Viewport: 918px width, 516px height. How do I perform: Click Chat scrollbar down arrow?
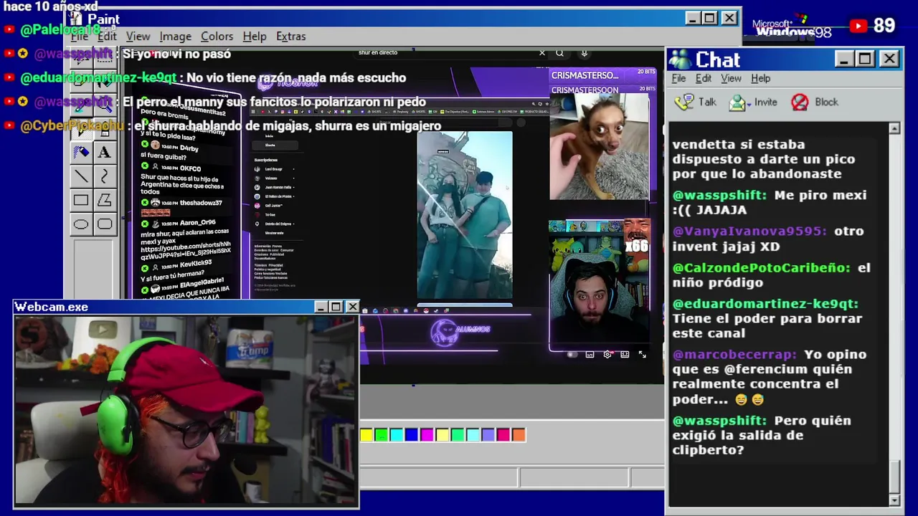pos(894,500)
